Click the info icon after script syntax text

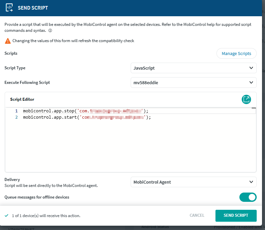pos(50,30)
